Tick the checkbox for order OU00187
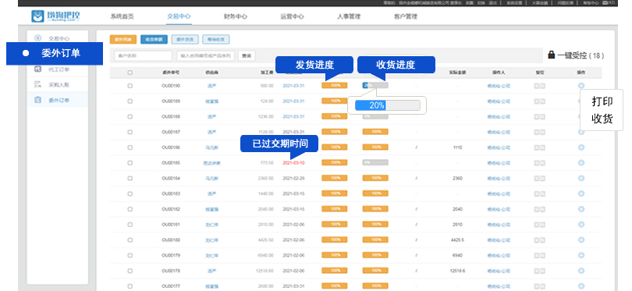This screenshot has width=632, height=291. (130, 132)
